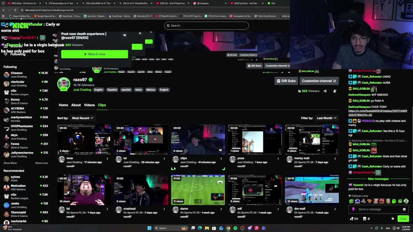The image size is (413, 232).
Task: Open the 'yooo' clip thumbnail
Action: point(255,140)
